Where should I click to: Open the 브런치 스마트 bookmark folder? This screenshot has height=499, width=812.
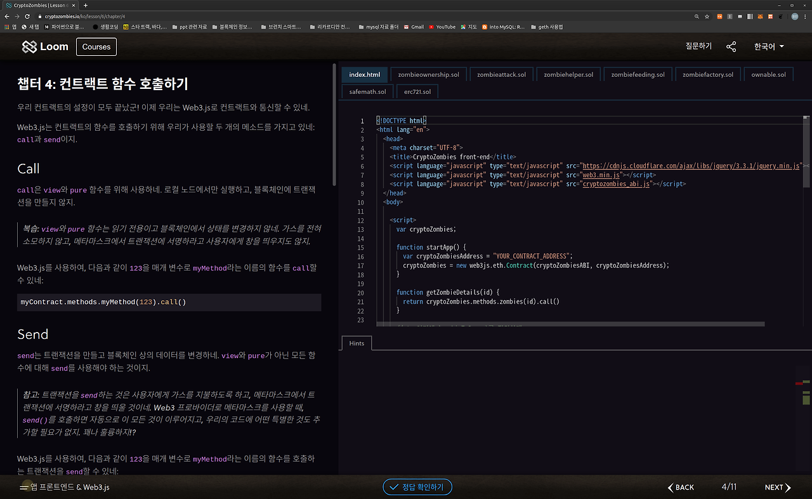280,27
